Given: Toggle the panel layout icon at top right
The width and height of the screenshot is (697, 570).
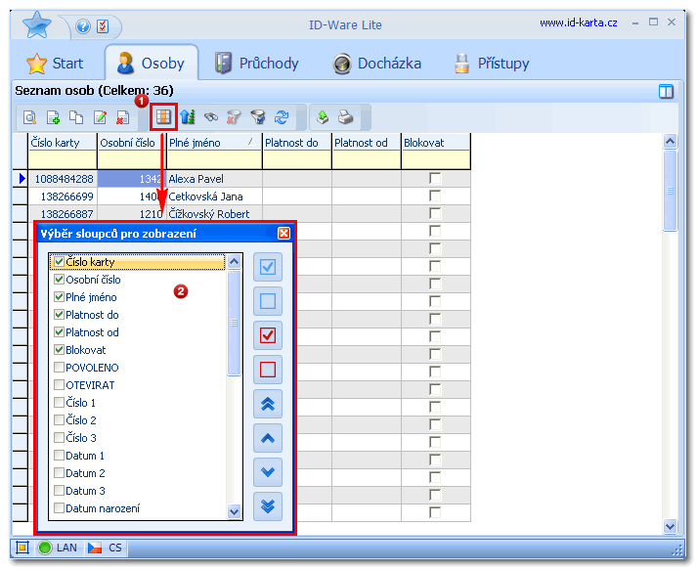Looking at the screenshot, I should pos(666,92).
